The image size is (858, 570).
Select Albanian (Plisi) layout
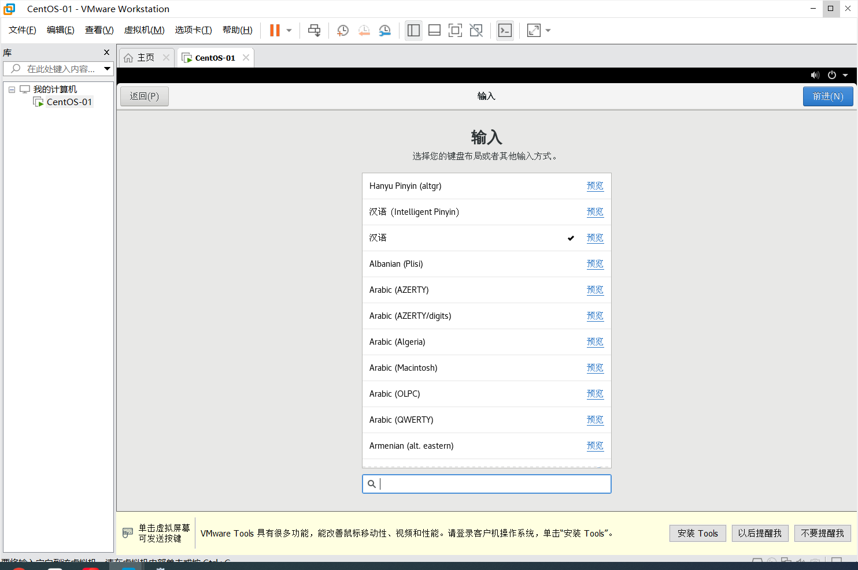486,264
